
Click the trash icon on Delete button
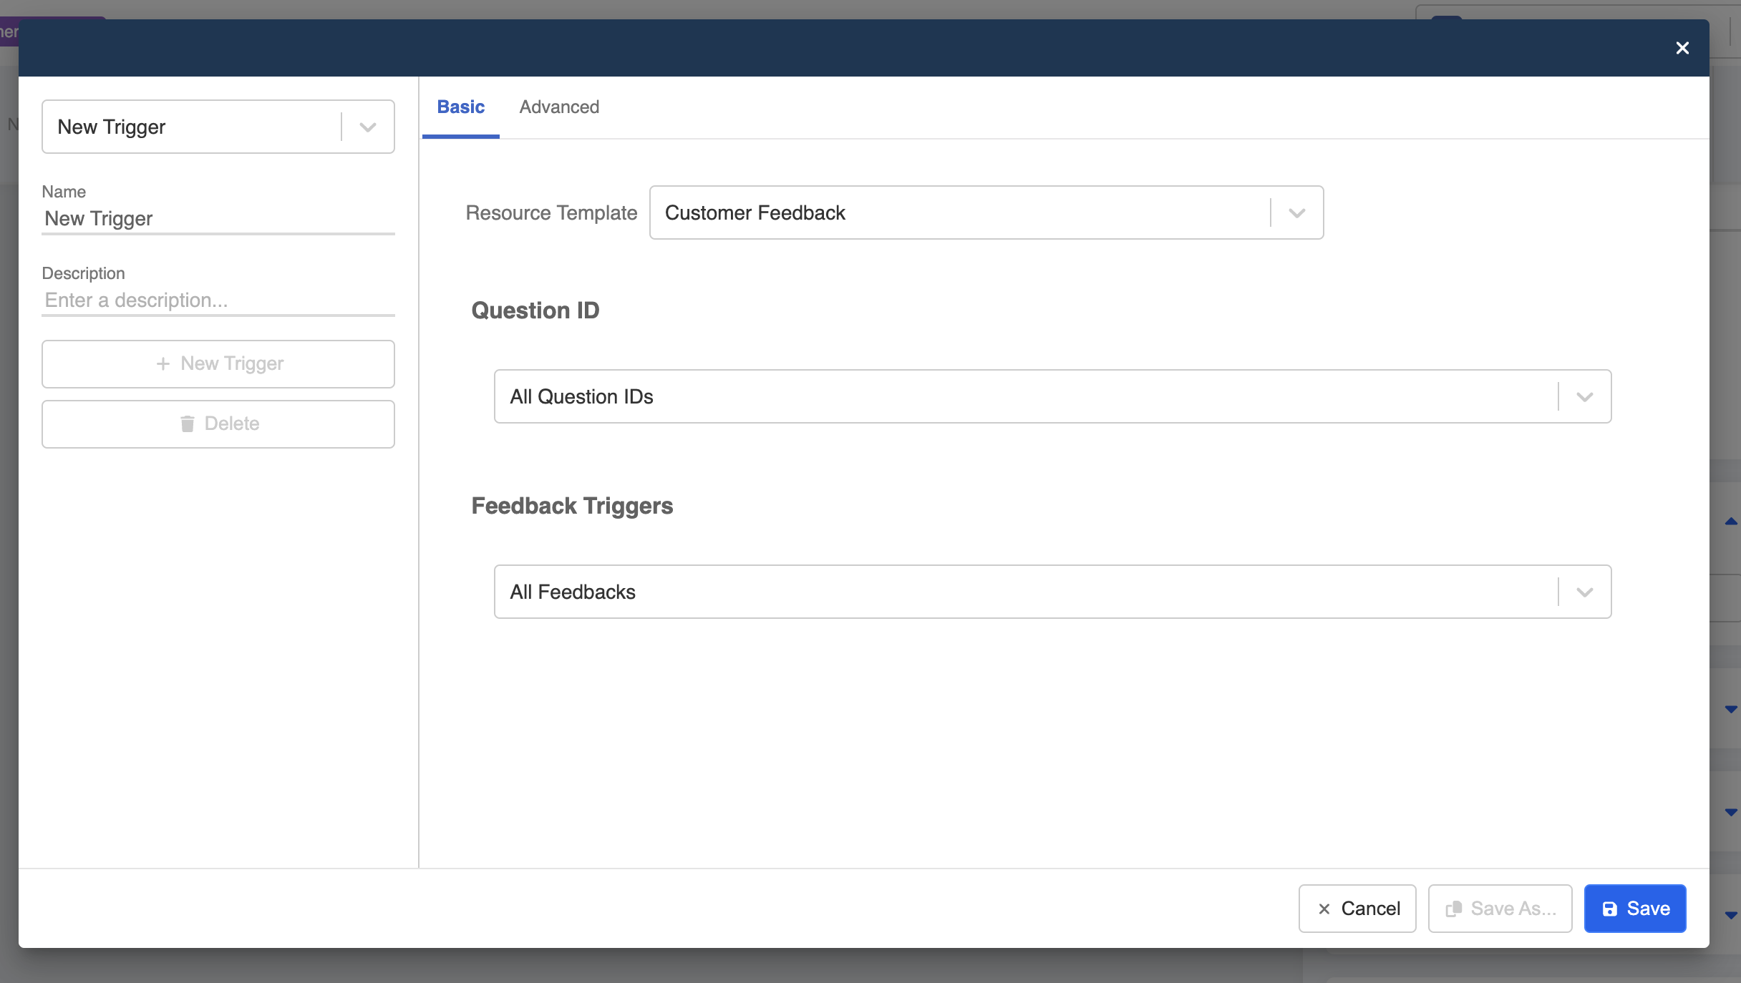coord(188,424)
